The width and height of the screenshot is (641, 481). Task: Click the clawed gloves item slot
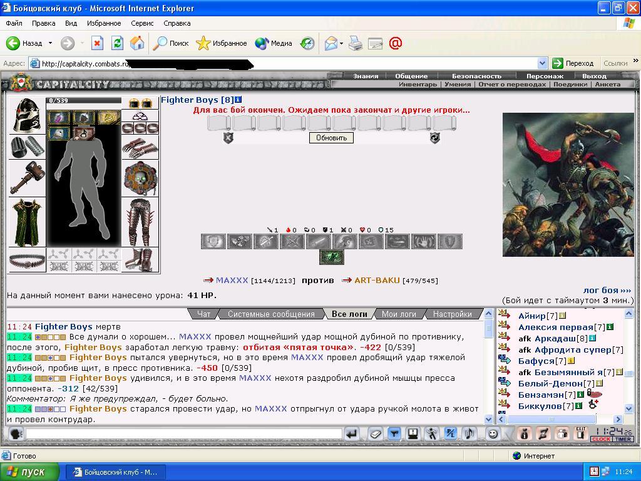pos(140,147)
